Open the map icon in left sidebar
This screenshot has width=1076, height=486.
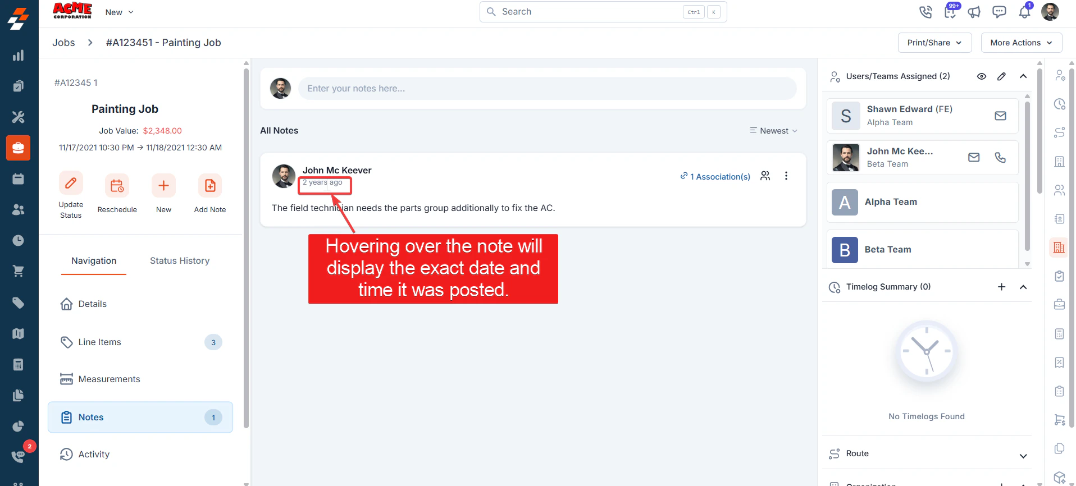coord(18,333)
